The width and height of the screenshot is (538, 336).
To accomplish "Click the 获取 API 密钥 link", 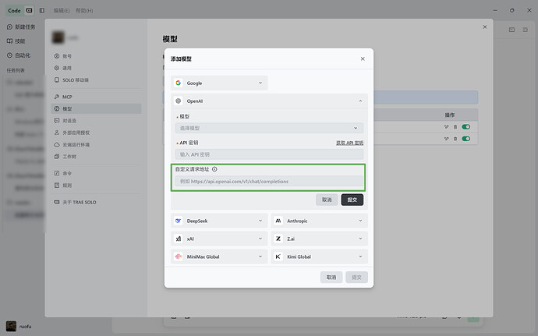I will point(349,143).
